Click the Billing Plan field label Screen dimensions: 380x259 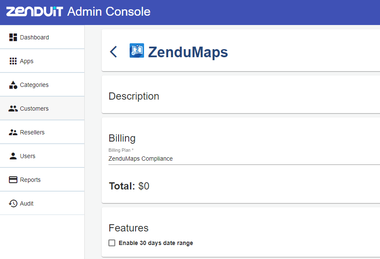point(121,150)
